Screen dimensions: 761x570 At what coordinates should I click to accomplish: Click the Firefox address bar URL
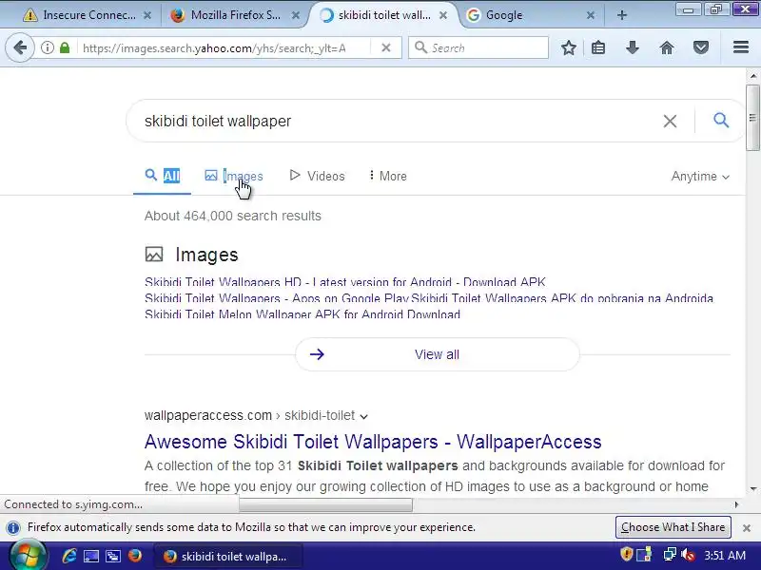(214, 48)
